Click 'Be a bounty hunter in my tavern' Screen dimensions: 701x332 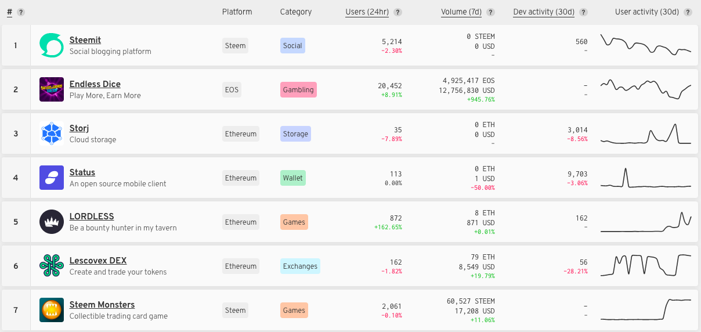click(123, 228)
